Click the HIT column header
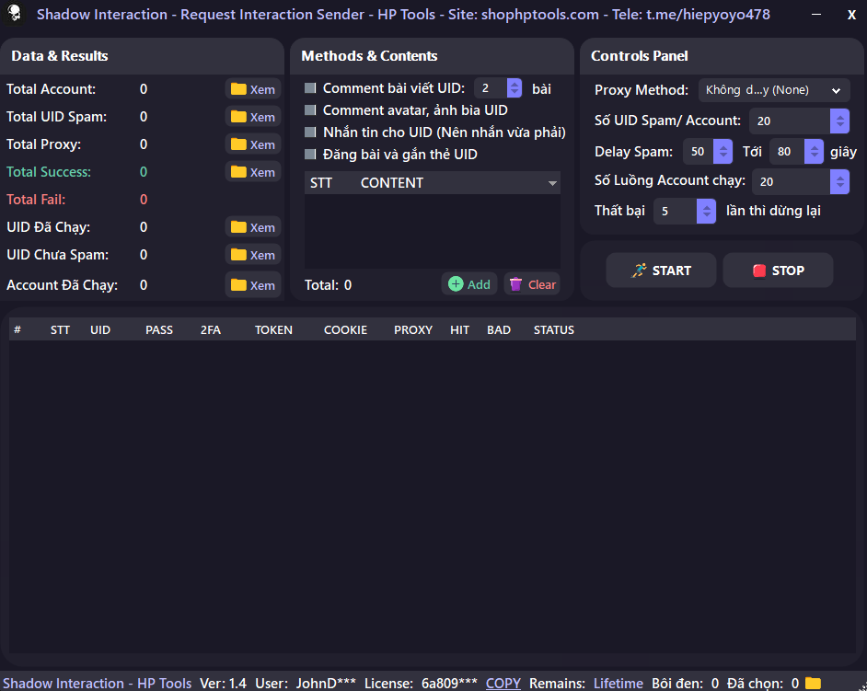 point(459,330)
